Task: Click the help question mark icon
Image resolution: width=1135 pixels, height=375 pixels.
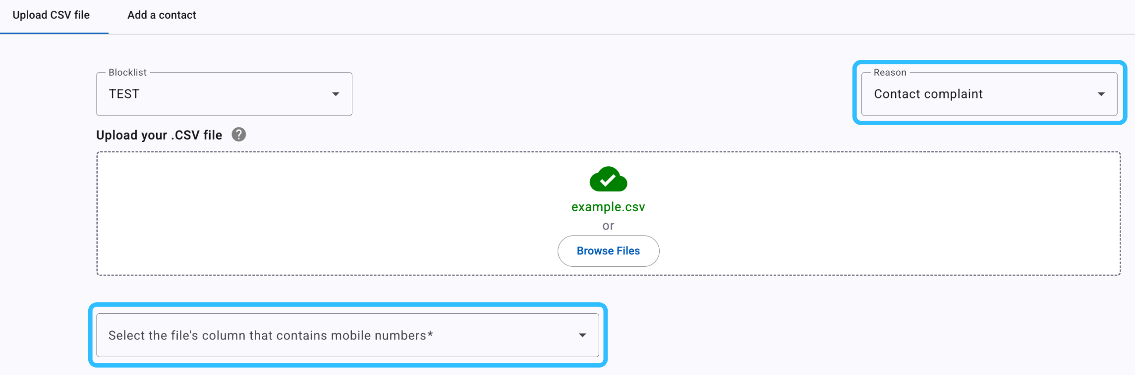Action: [x=239, y=135]
